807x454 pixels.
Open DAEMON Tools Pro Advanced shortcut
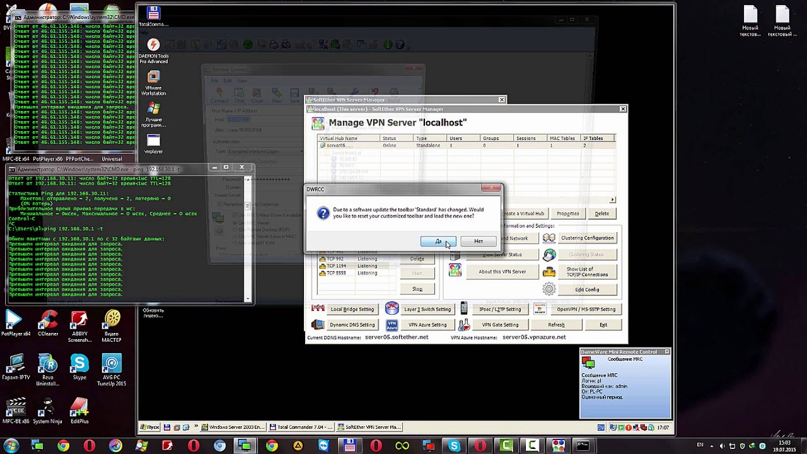(153, 50)
